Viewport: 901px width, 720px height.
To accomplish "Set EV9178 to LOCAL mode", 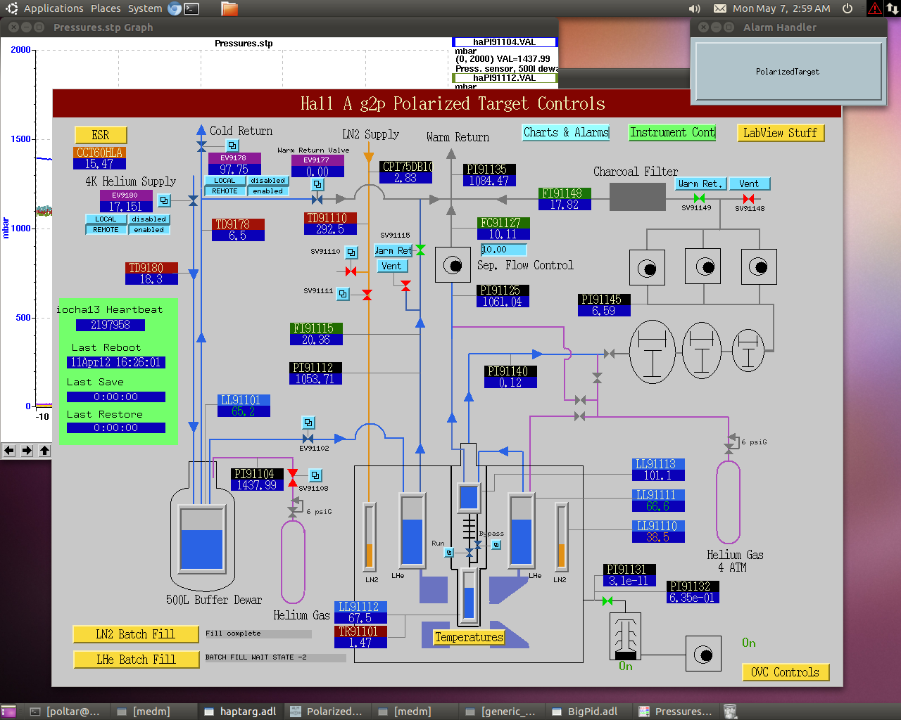I will tap(225, 181).
